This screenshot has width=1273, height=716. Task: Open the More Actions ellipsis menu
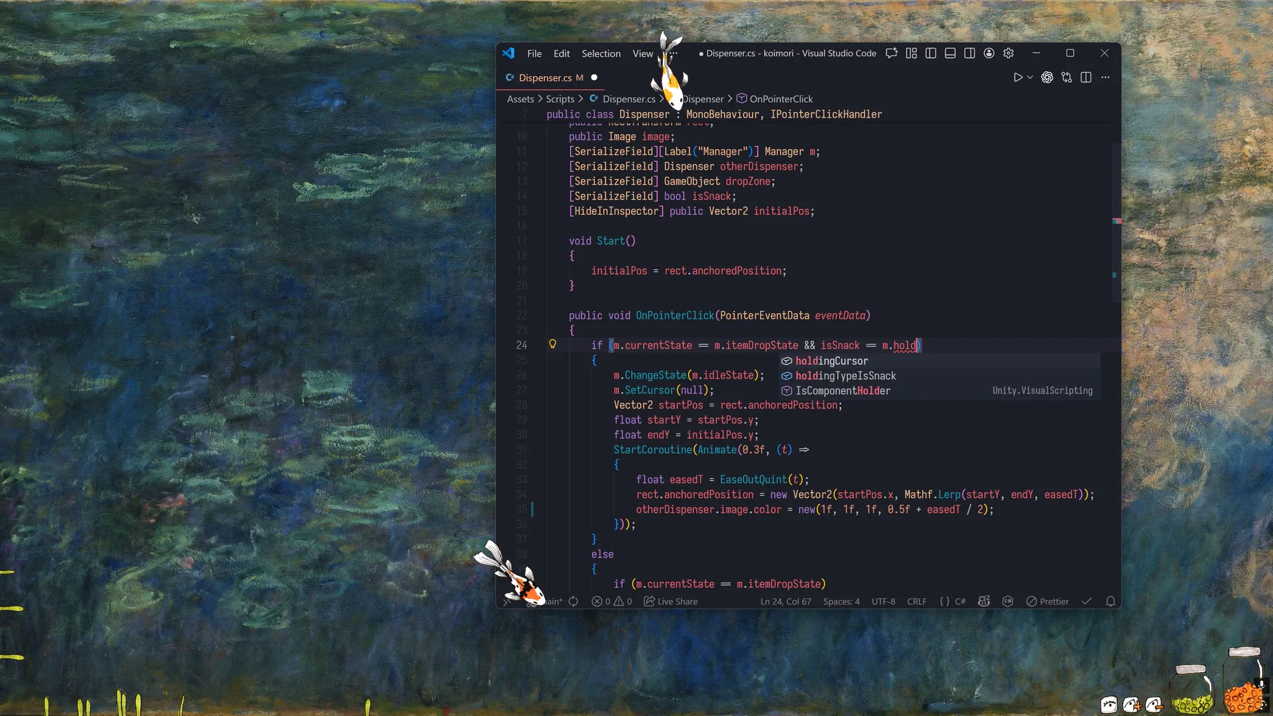1105,77
